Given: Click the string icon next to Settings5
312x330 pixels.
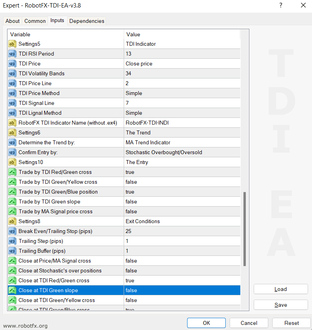Looking at the screenshot, I should point(12,44).
